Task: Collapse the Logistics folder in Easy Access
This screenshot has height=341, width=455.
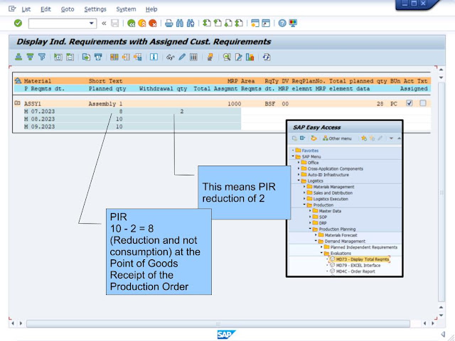Action: point(299,180)
